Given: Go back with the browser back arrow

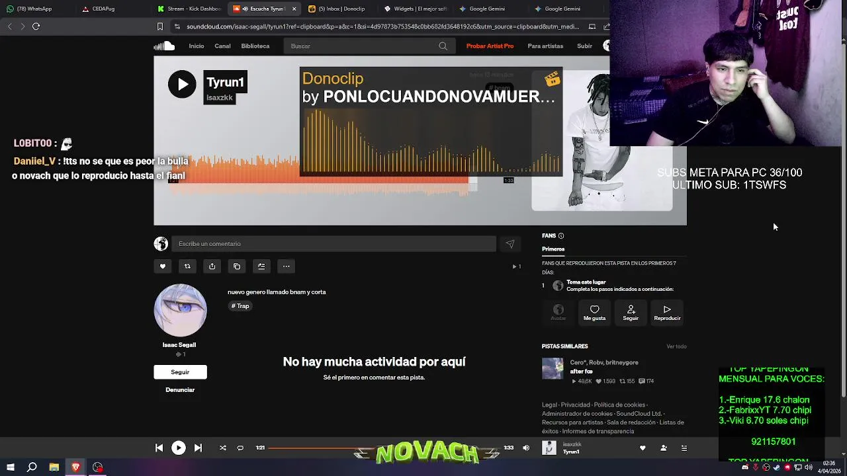Looking at the screenshot, I should coord(9,26).
